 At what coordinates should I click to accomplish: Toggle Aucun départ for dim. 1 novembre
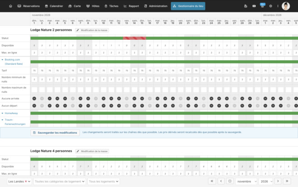pos(34,105)
